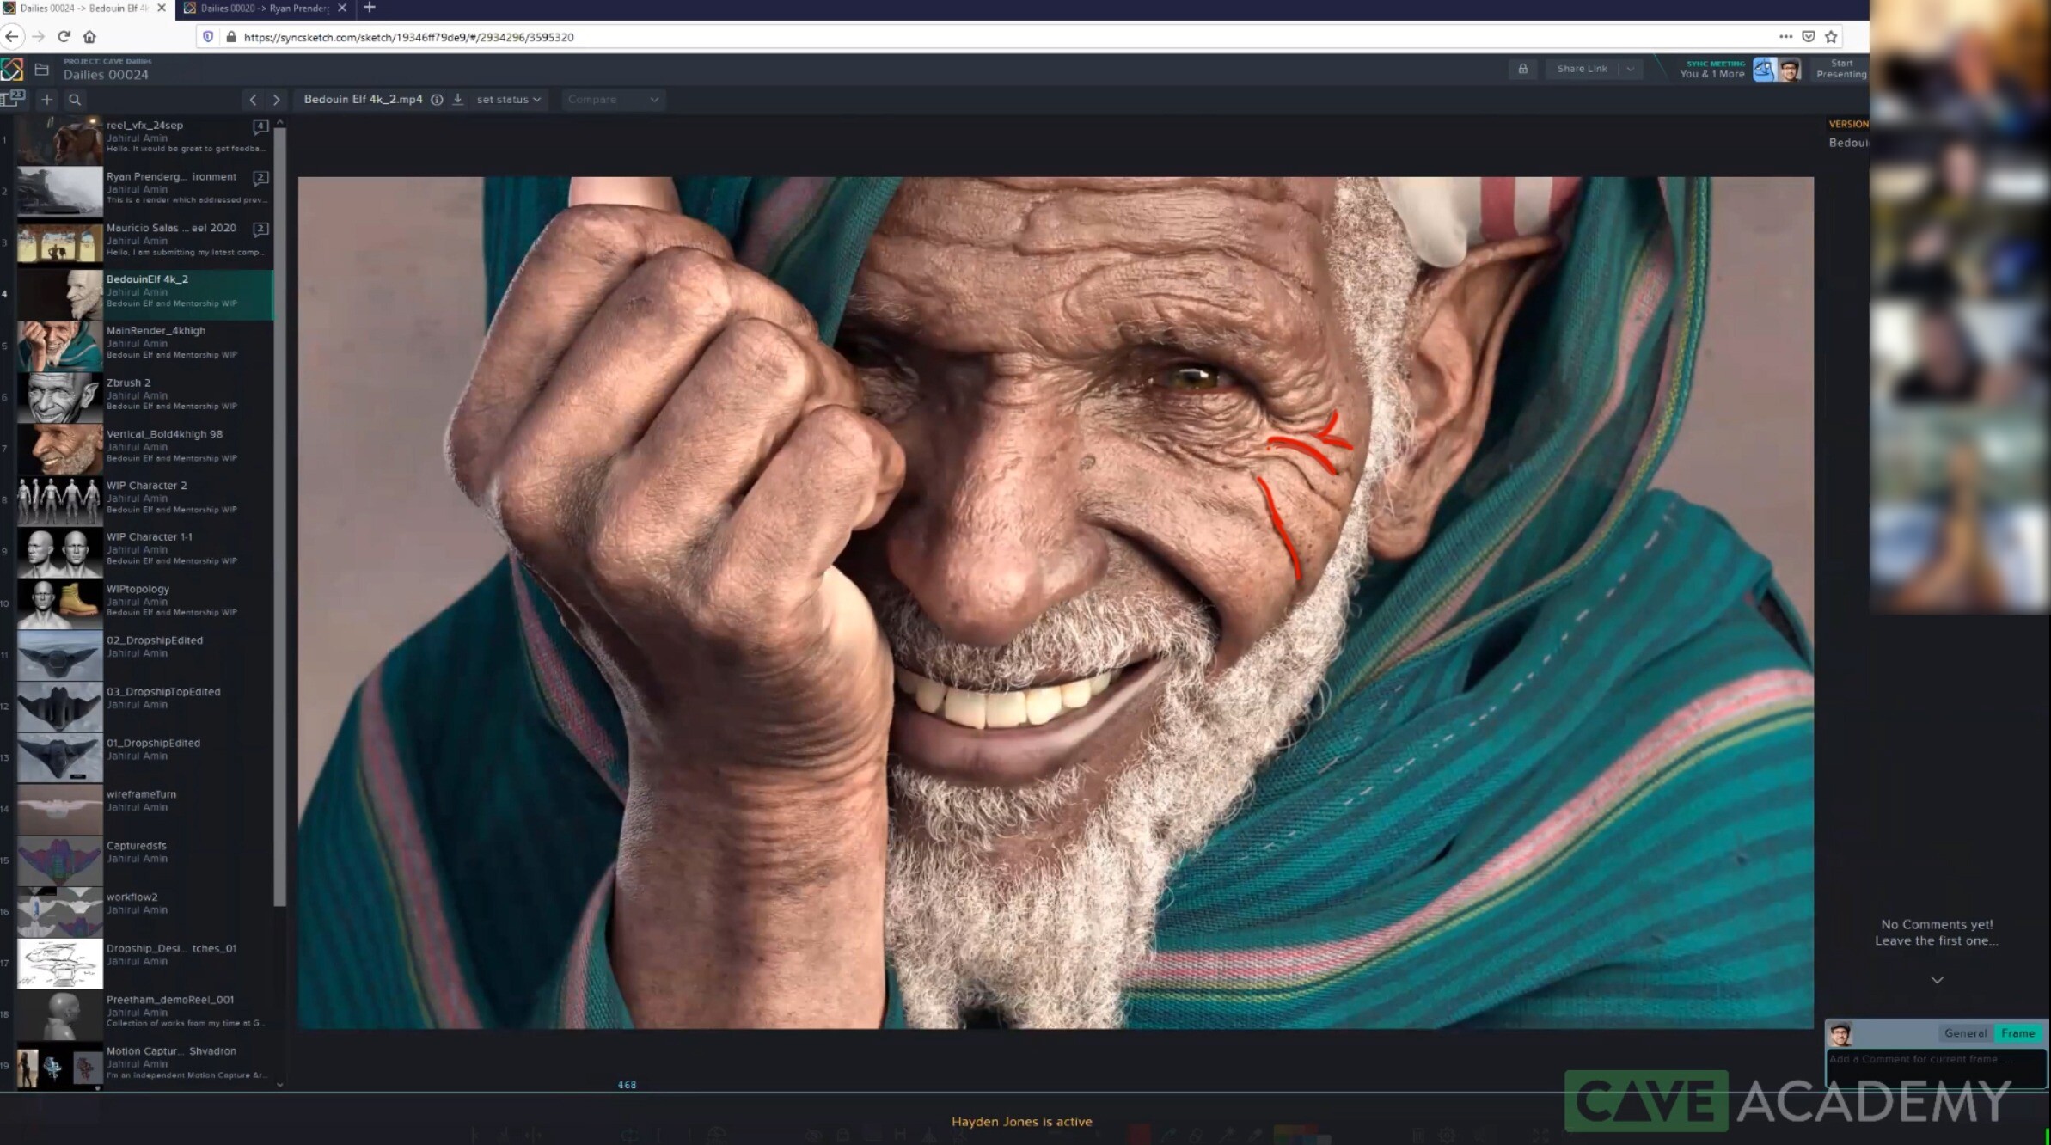Select the BedouinElf 4k_2 item
This screenshot has width=2051, height=1145.
[144, 294]
